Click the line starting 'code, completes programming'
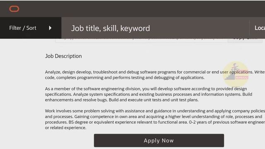Viewport: 265px width, 149px height. click(125, 78)
